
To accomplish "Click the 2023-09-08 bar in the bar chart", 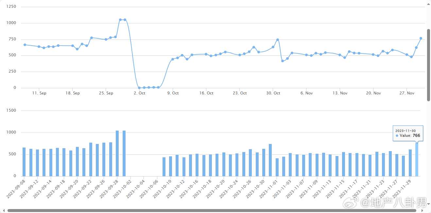I will (24, 162).
